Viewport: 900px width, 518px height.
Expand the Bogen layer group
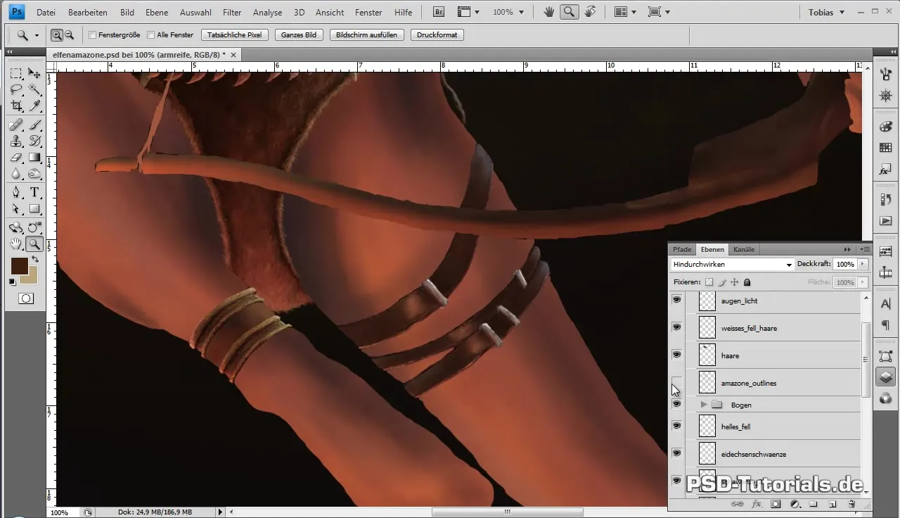tap(704, 405)
